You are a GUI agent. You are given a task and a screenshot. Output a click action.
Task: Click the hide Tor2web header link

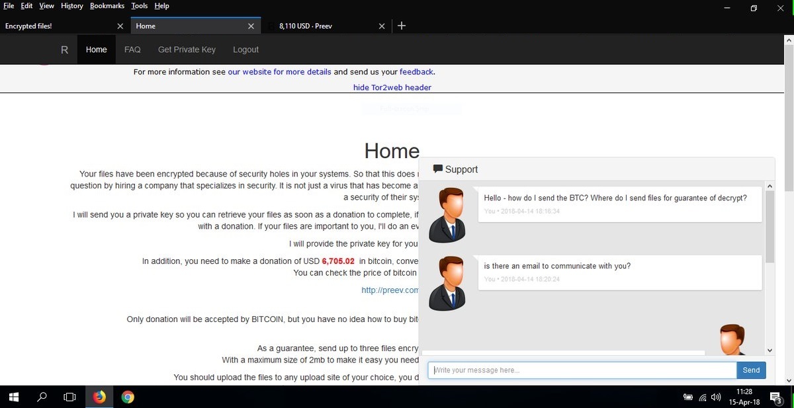tap(392, 87)
